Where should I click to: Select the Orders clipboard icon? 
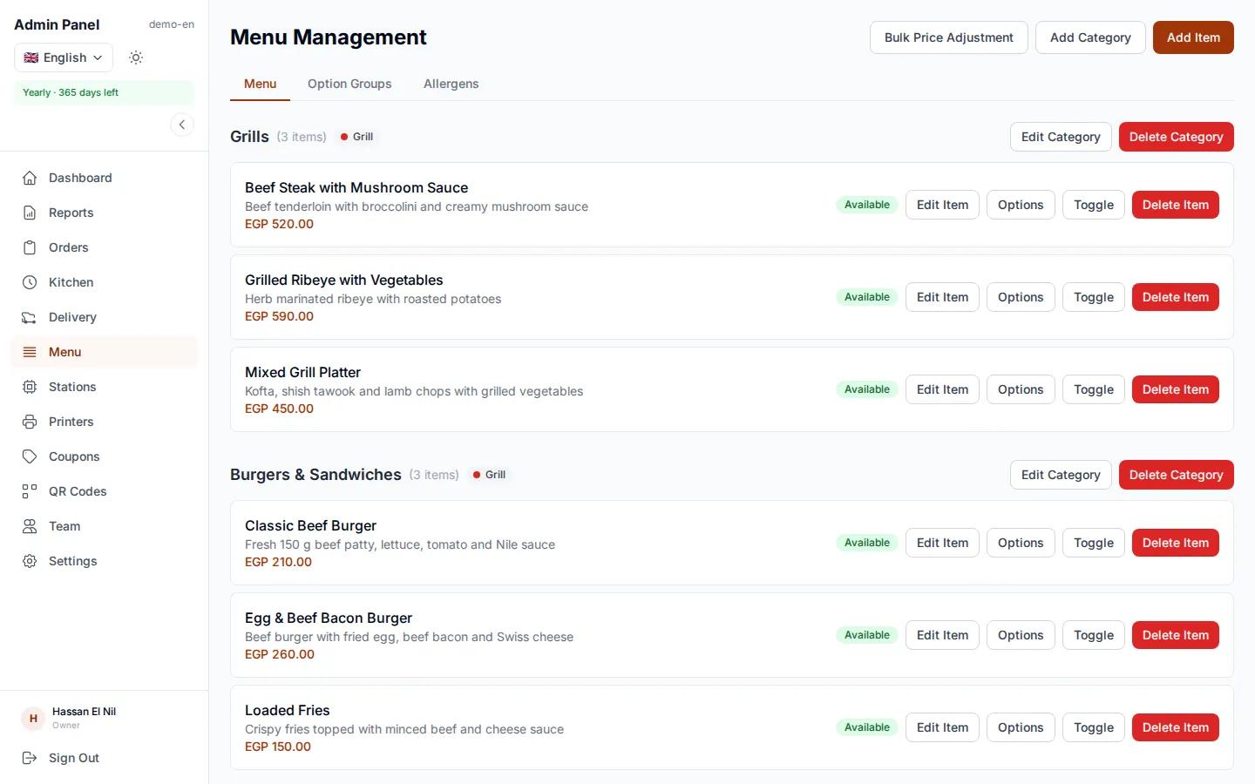tap(30, 247)
